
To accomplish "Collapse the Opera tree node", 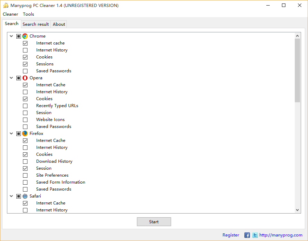I will tap(11, 78).
